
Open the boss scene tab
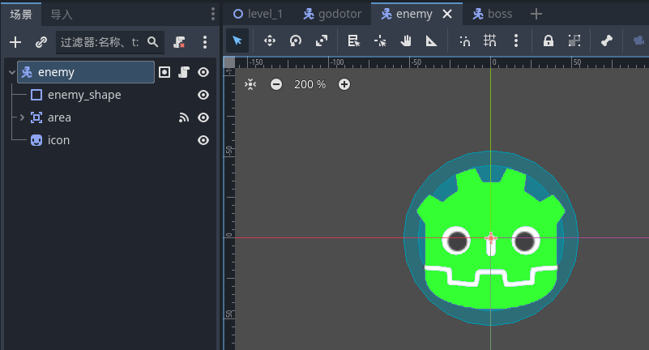point(492,14)
